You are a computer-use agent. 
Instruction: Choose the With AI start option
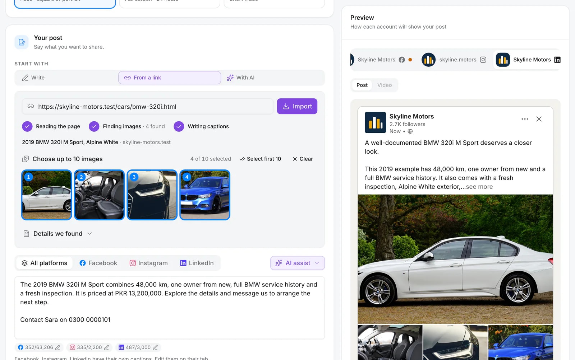click(272, 78)
